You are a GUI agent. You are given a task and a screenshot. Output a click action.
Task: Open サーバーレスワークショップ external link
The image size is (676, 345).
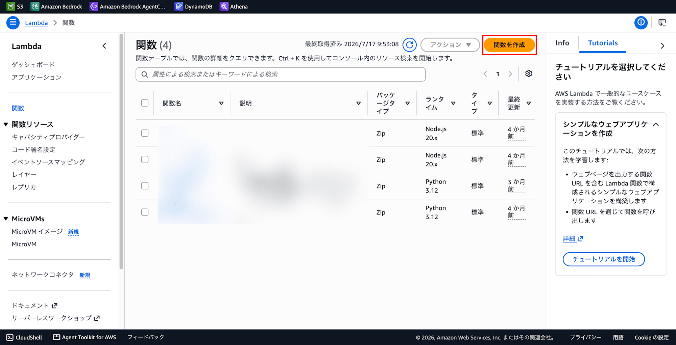56,318
